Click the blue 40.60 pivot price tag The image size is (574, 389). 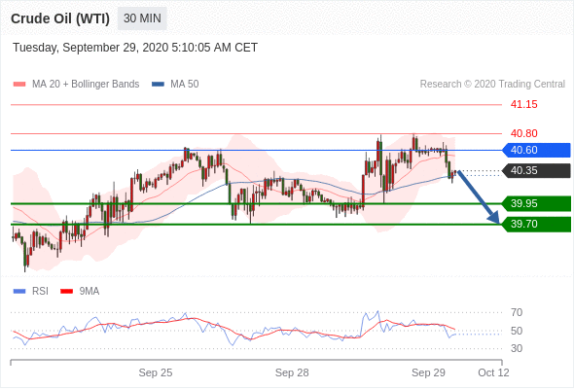tap(536, 150)
